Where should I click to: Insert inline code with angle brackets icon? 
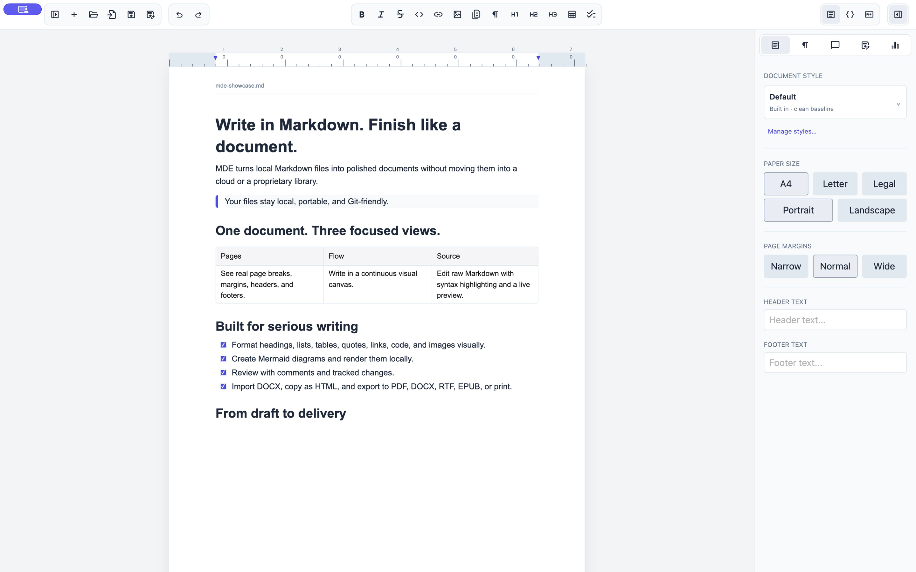coord(419,14)
